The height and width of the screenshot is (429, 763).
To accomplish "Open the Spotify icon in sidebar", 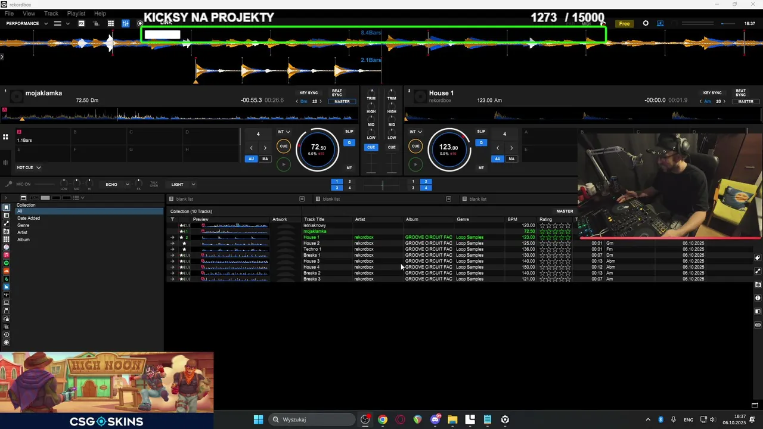I will [x=7, y=263].
